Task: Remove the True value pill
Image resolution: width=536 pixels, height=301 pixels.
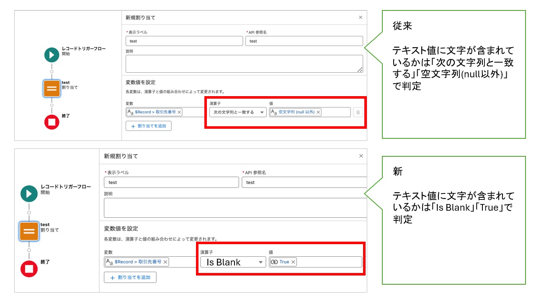Action: pyautogui.click(x=293, y=262)
